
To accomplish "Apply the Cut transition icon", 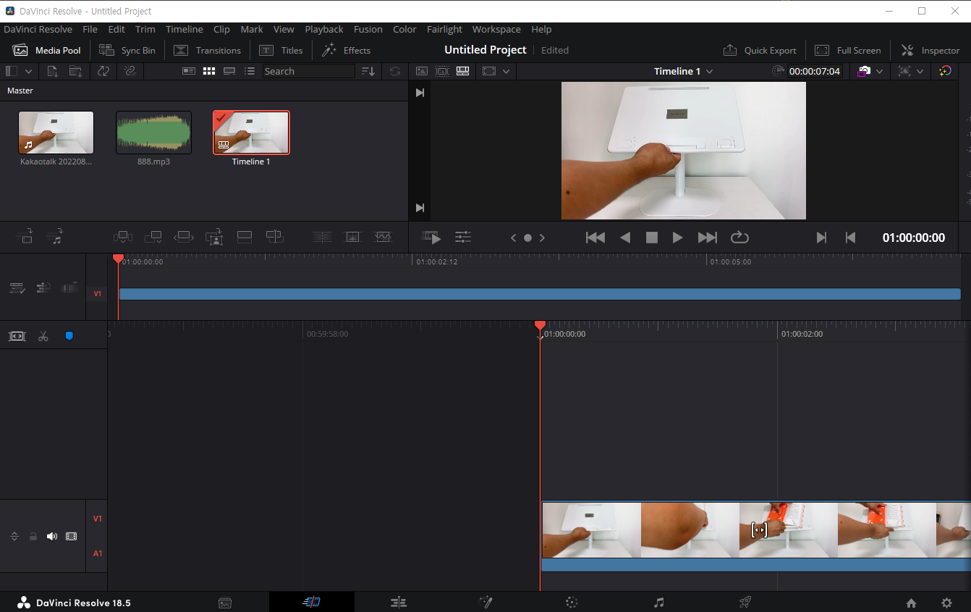I will (x=322, y=237).
